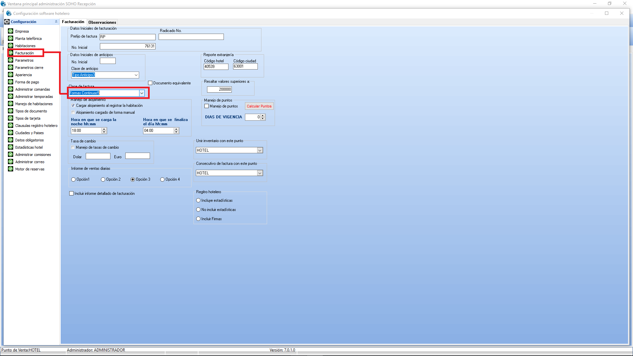
Task: Click the icon beside Forma de pago
Action: (x=11, y=82)
